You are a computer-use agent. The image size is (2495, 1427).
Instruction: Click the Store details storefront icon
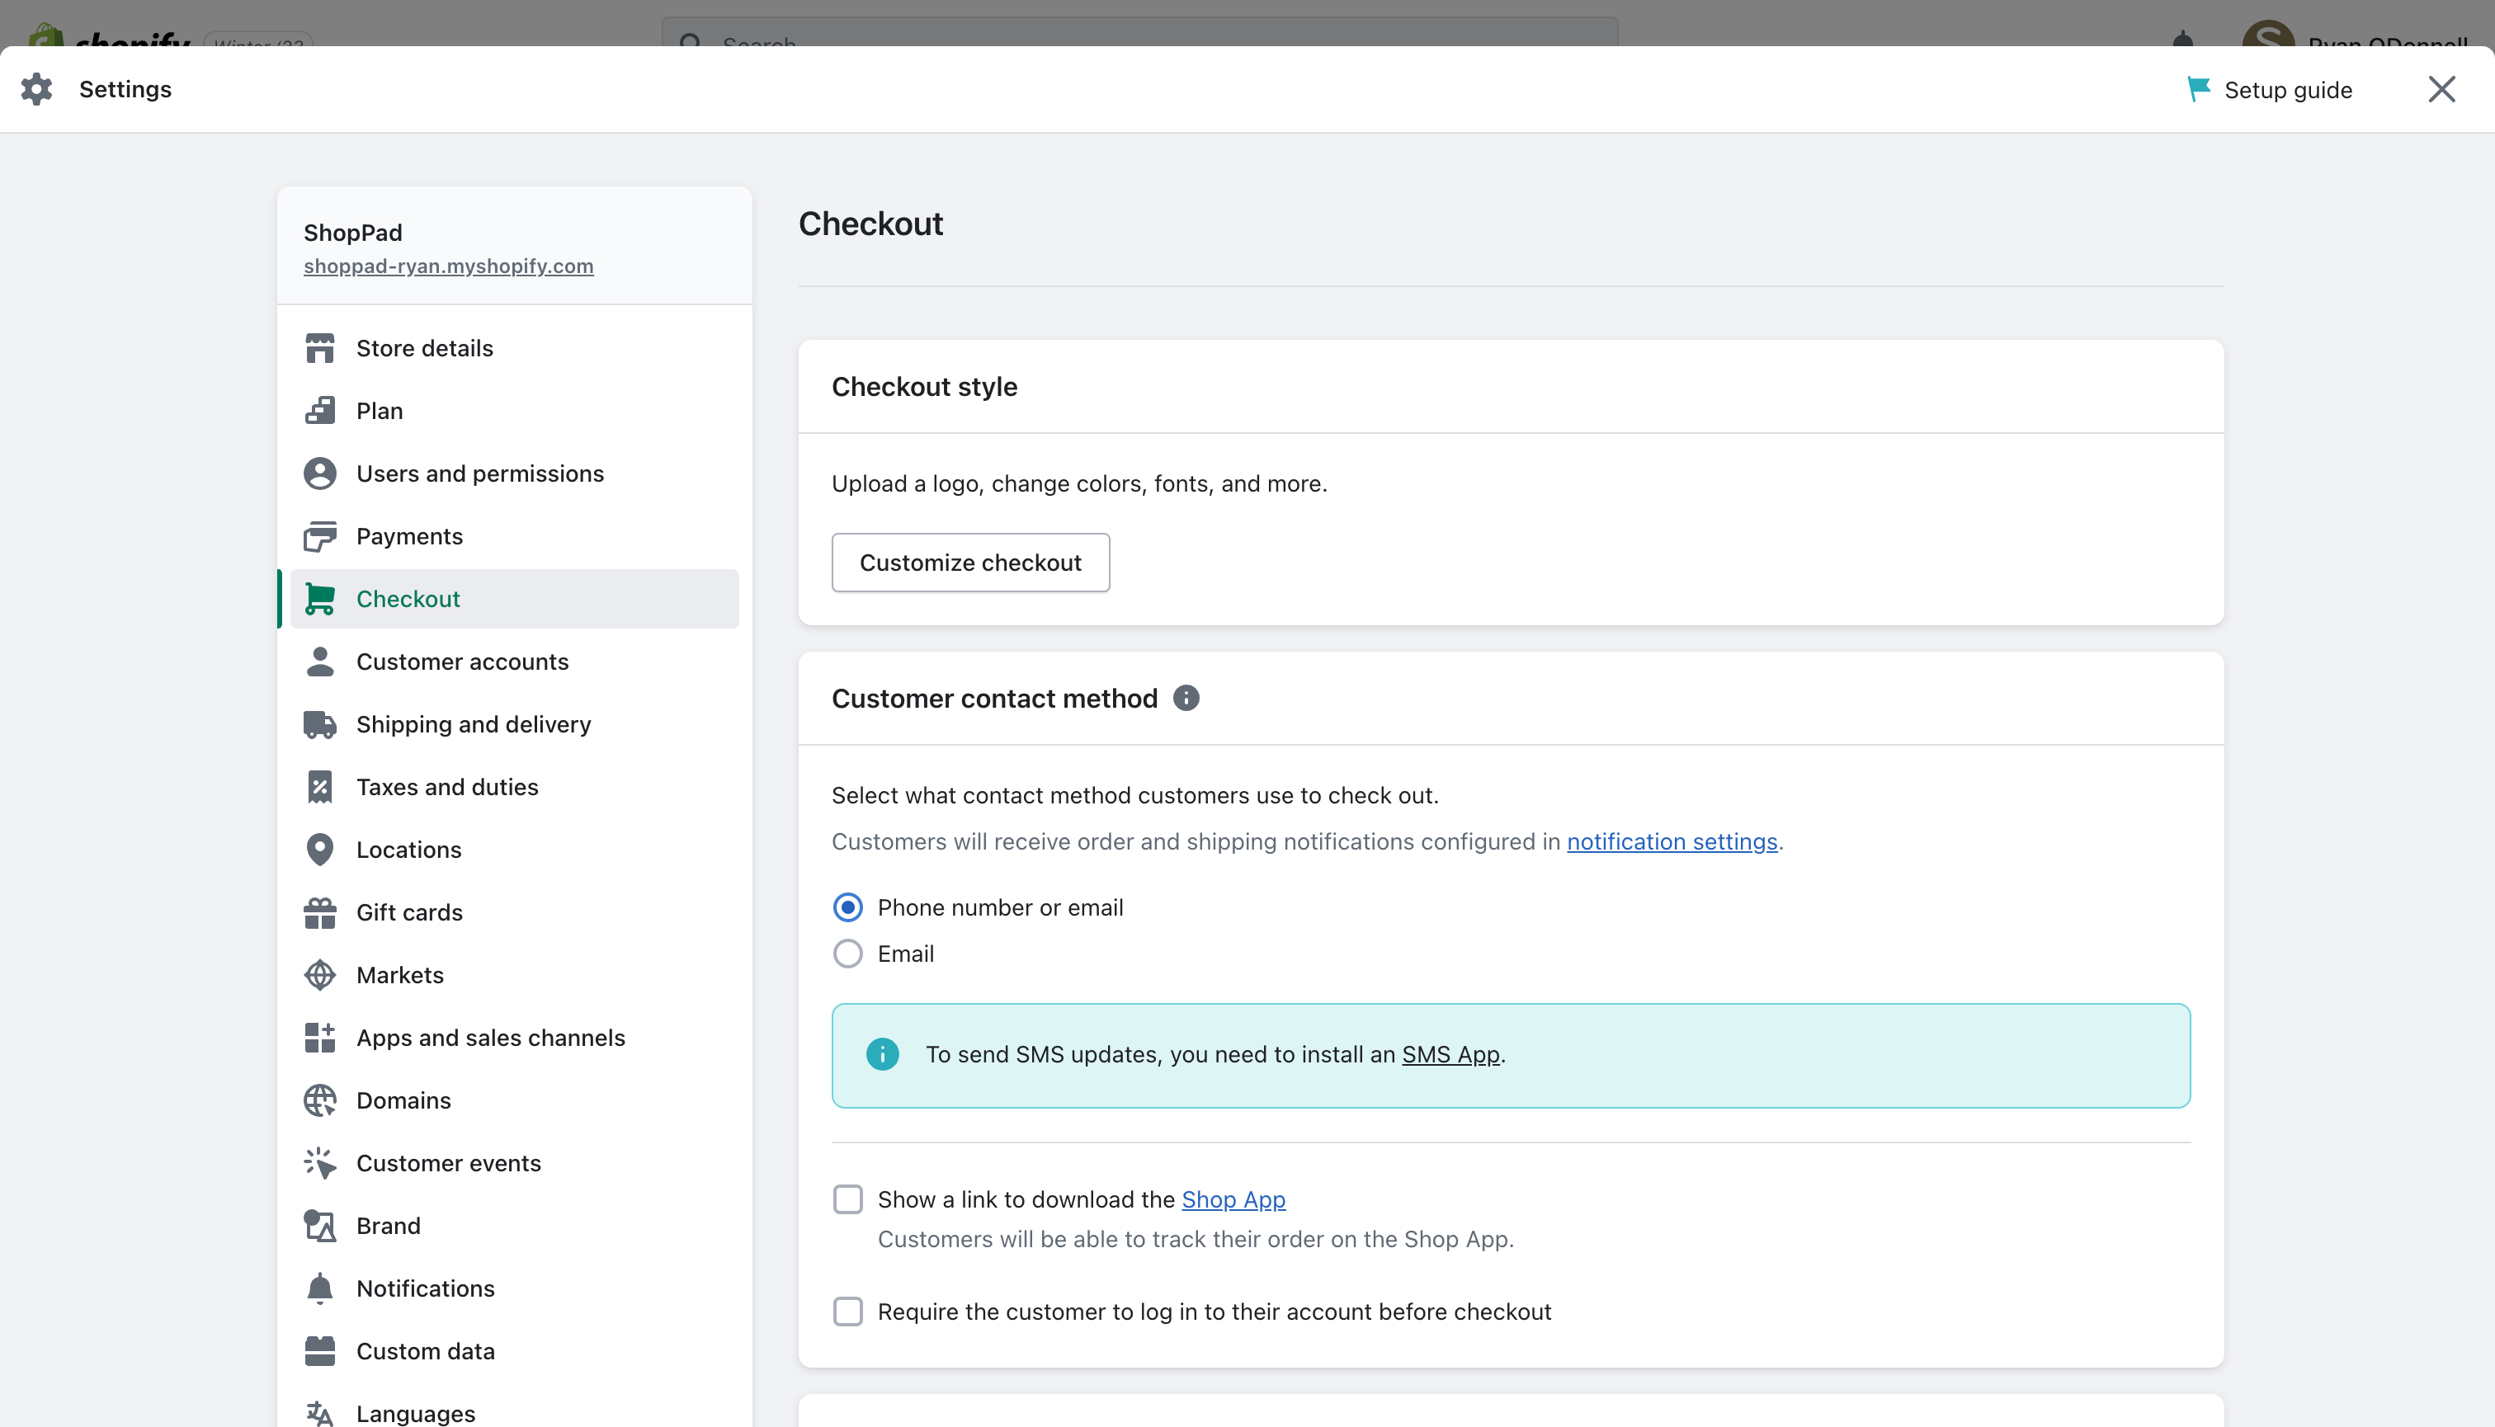tap(319, 349)
